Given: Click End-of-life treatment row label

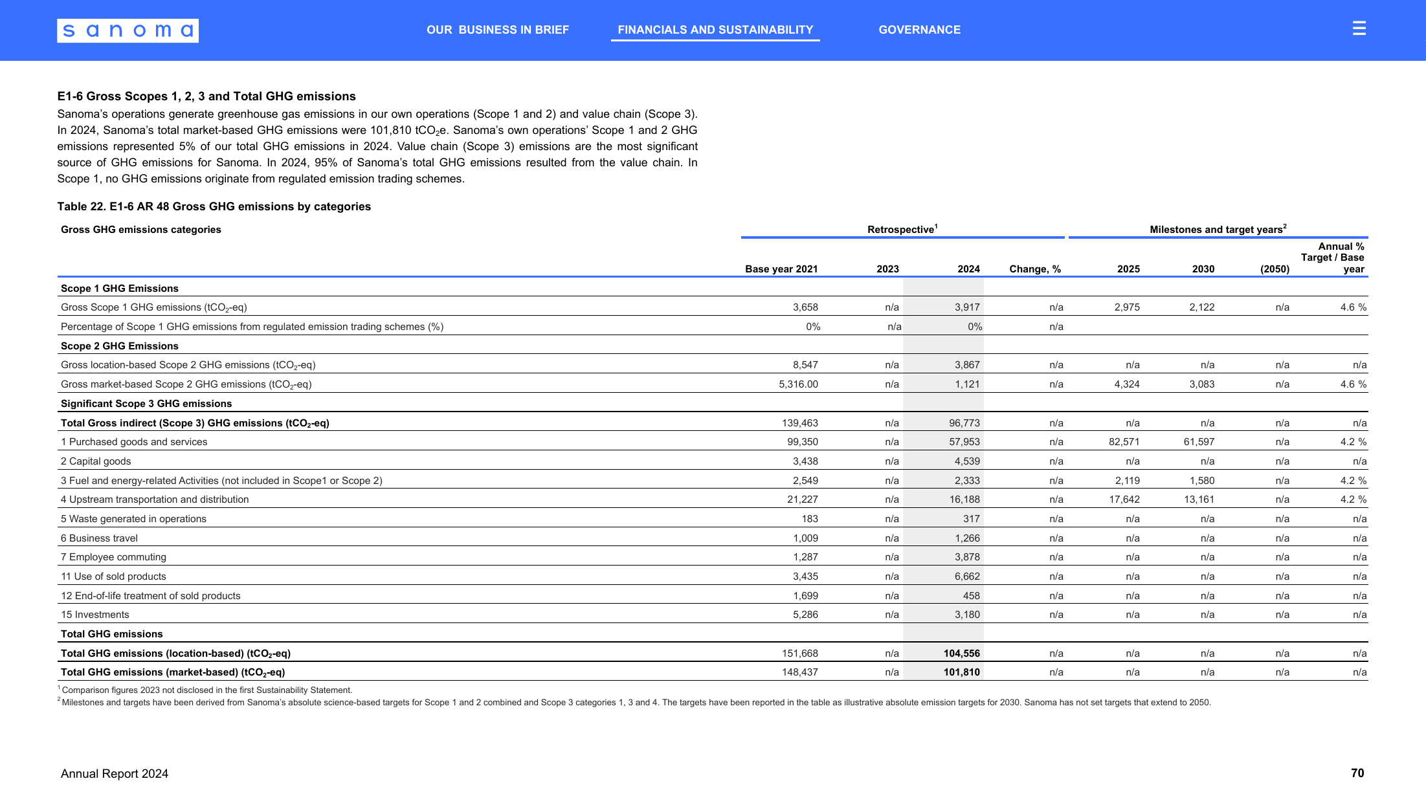Looking at the screenshot, I should tap(150, 596).
